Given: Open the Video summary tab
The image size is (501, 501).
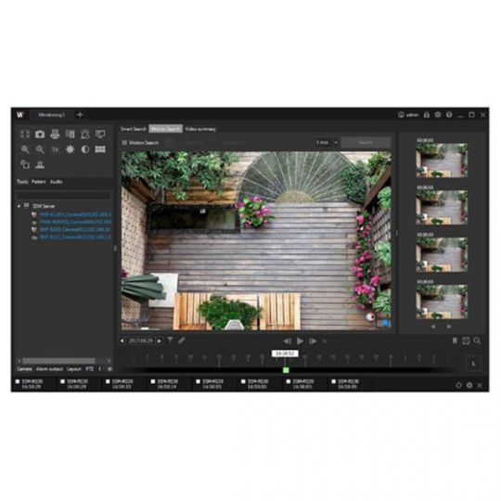Looking at the screenshot, I should coord(200,129).
